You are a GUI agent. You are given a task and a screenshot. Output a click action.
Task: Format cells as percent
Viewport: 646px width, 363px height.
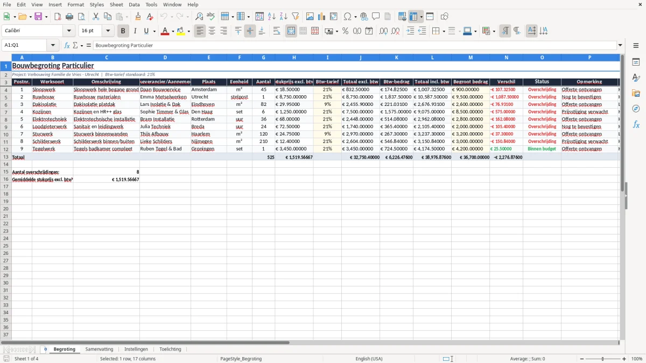(345, 31)
